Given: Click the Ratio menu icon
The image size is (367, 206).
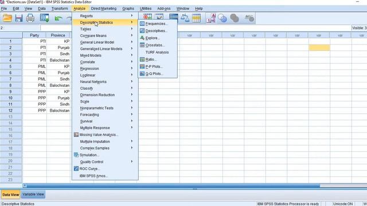Looking at the screenshot, I should [x=142, y=60].
